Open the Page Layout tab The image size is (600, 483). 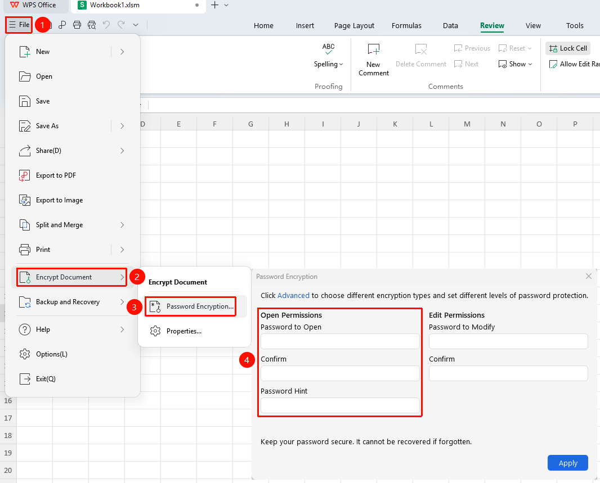click(355, 26)
